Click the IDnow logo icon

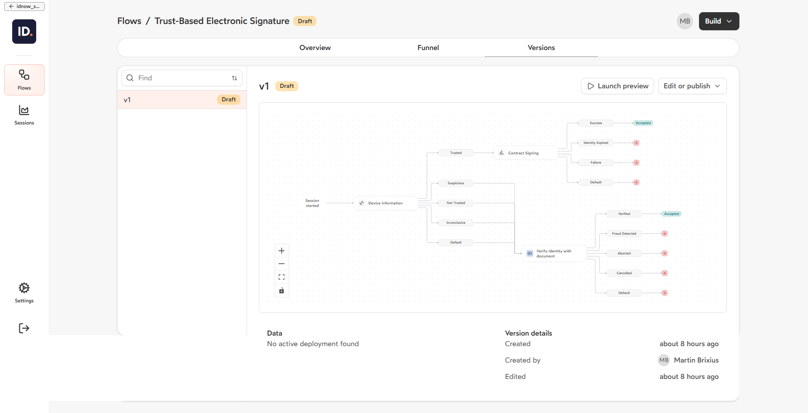24,32
